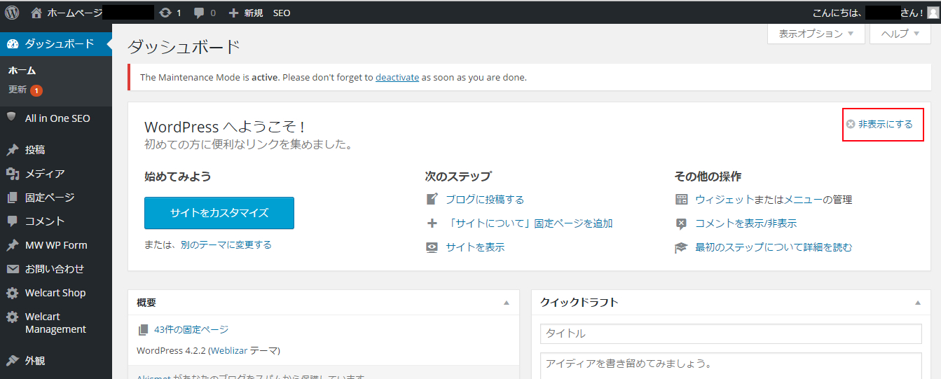Follow the 別のテーマに変更する link
This screenshot has width=941, height=379.
226,244
